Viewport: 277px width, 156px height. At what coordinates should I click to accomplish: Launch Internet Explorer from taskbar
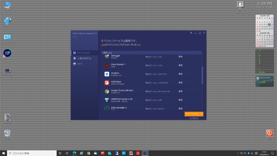(81, 153)
